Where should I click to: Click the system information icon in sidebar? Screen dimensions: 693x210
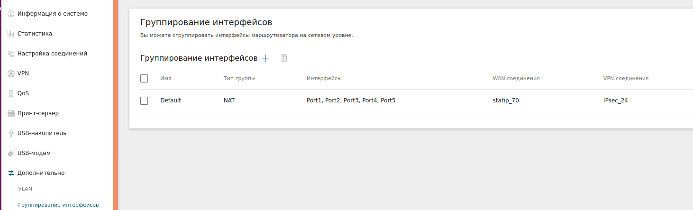click(11, 14)
